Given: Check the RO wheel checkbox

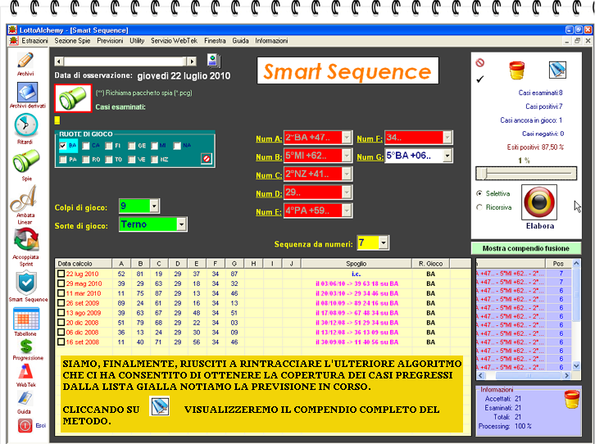Looking at the screenshot, I should (86, 160).
